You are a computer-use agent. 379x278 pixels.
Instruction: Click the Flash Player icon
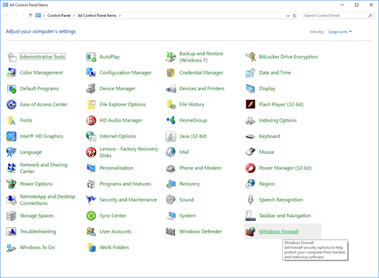tap(251, 105)
